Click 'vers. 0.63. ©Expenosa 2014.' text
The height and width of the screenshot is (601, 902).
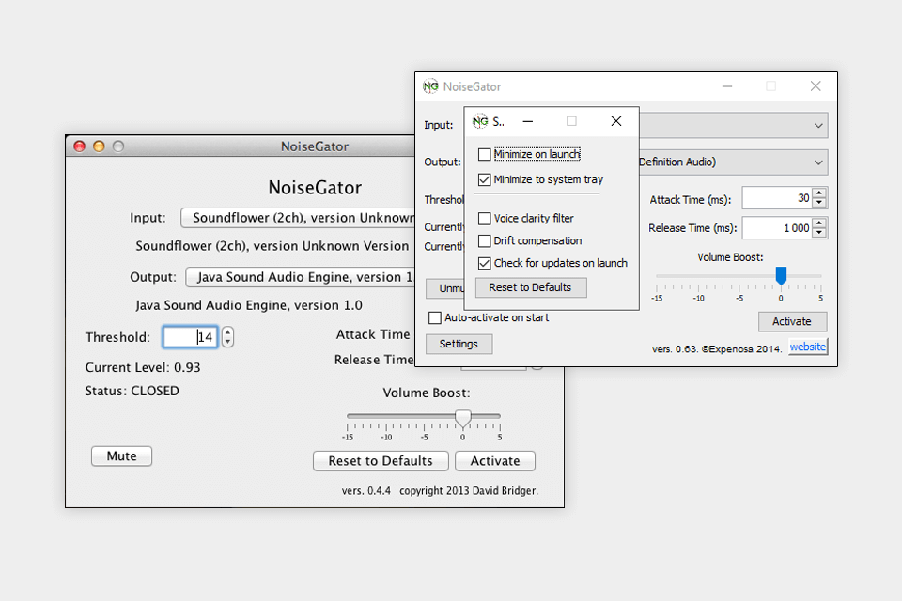point(717,349)
